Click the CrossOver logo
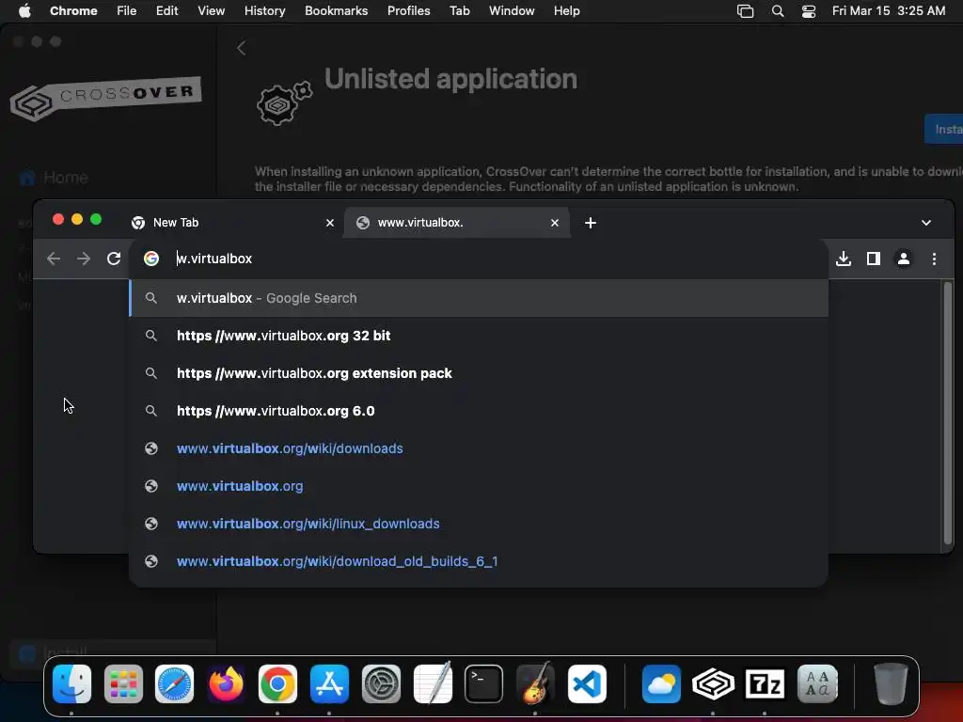The width and height of the screenshot is (963, 722). 105,98
